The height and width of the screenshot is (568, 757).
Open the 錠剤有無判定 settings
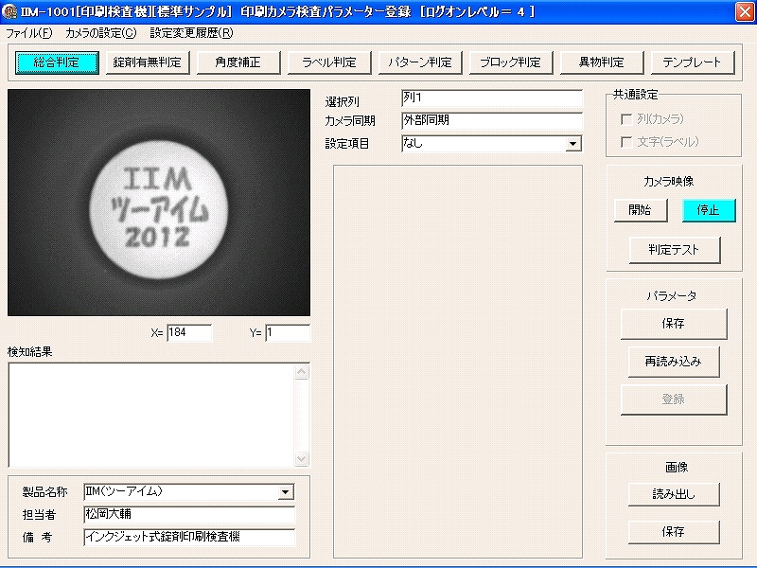click(147, 62)
